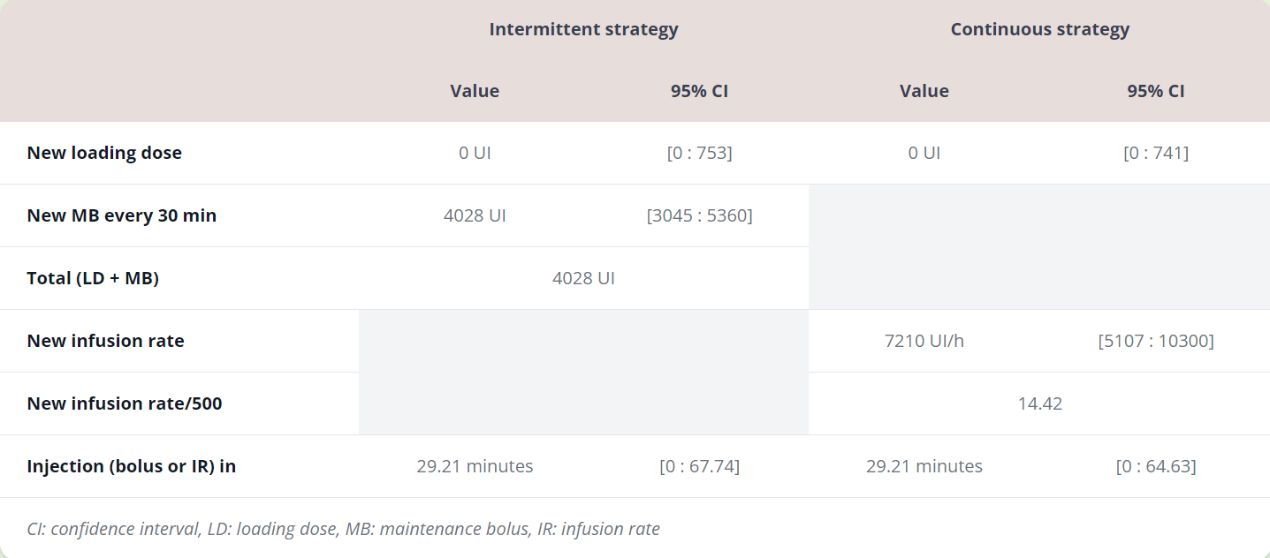Image resolution: width=1270 pixels, height=558 pixels.
Task: Click the confidence interval [0 : 741]
Action: [1155, 153]
